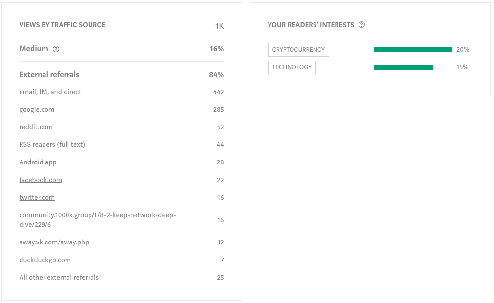
Task: Click the Android app traffic row
Action: [122, 162]
